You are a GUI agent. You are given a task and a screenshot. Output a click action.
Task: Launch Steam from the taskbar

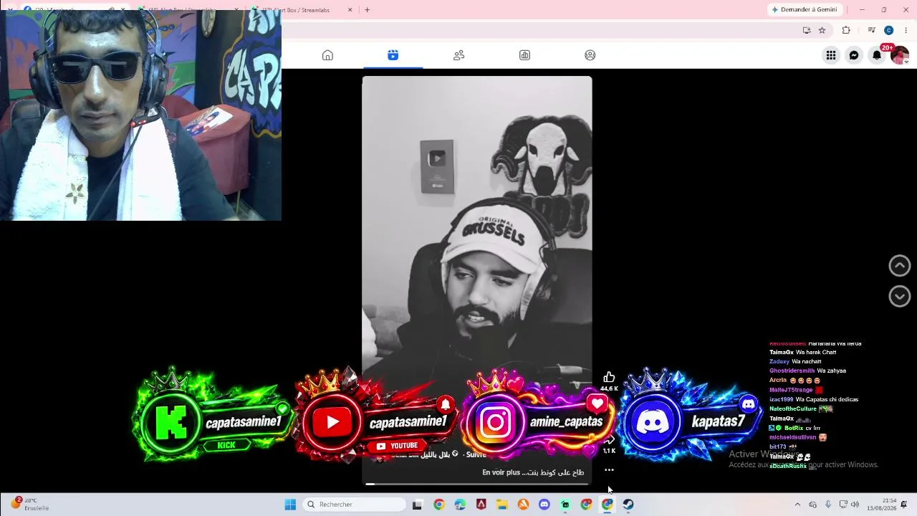628,505
